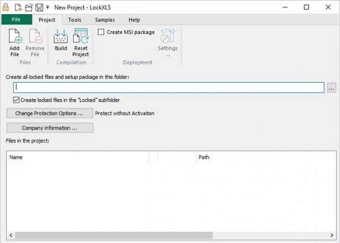Image resolution: width=340 pixels, height=243 pixels.
Task: Create a new project via quick-access icon
Action: coord(18,7)
